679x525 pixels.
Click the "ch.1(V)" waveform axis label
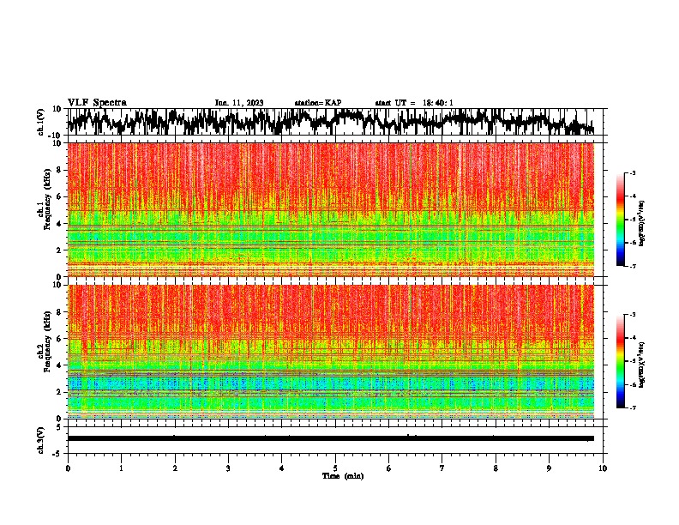[41, 122]
